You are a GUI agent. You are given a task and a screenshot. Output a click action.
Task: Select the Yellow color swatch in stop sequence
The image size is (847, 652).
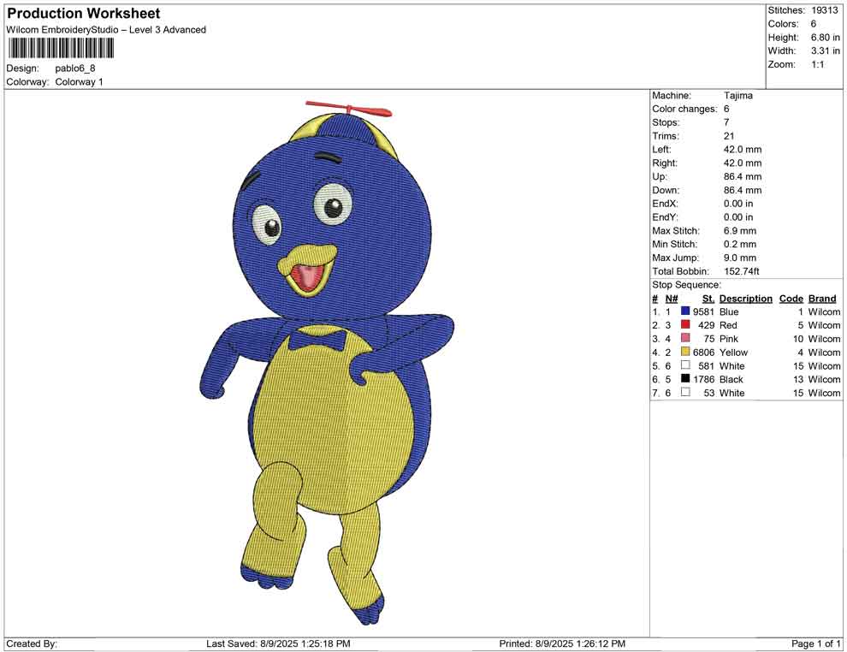[685, 352]
